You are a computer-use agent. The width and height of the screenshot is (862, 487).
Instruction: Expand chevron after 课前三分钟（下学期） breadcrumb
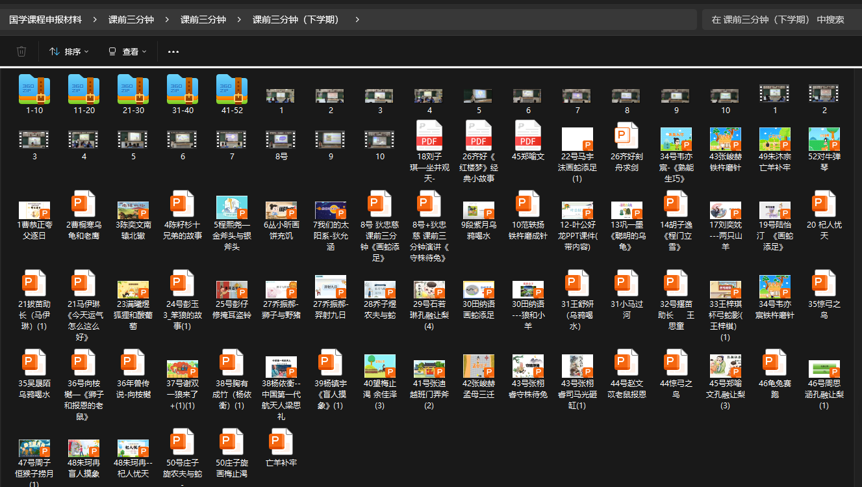tap(357, 20)
